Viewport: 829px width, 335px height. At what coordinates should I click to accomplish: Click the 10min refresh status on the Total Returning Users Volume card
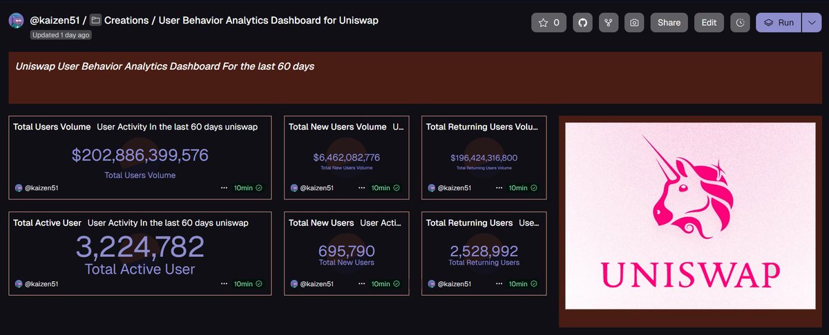523,187
